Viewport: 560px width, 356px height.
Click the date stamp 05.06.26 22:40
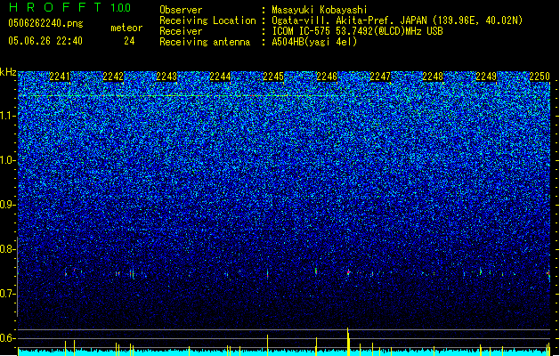(45, 41)
